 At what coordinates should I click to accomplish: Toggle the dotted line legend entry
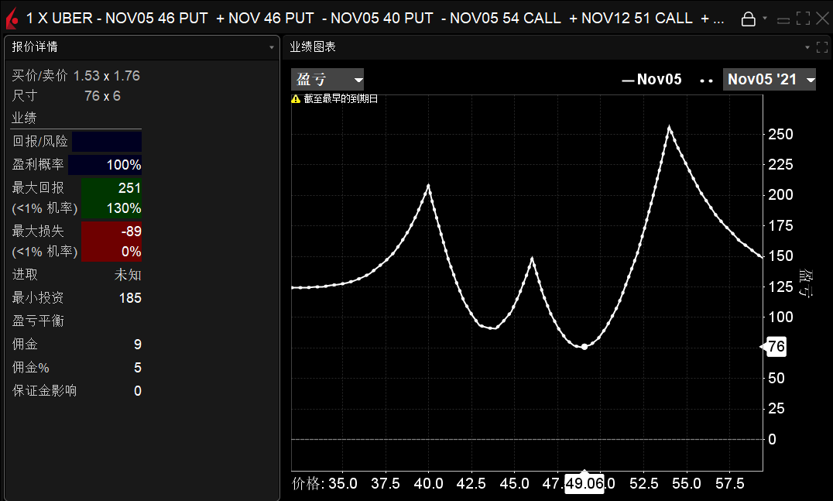click(x=706, y=81)
